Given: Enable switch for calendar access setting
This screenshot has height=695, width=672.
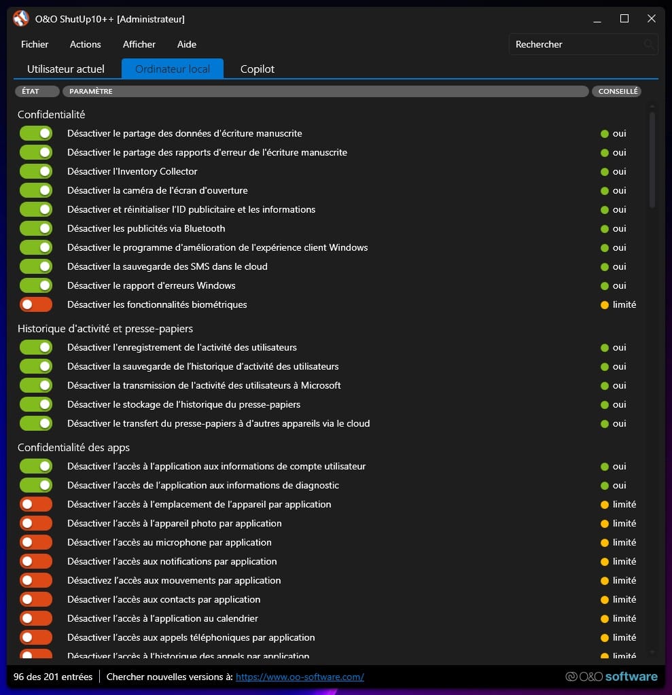Looking at the screenshot, I should (36, 618).
